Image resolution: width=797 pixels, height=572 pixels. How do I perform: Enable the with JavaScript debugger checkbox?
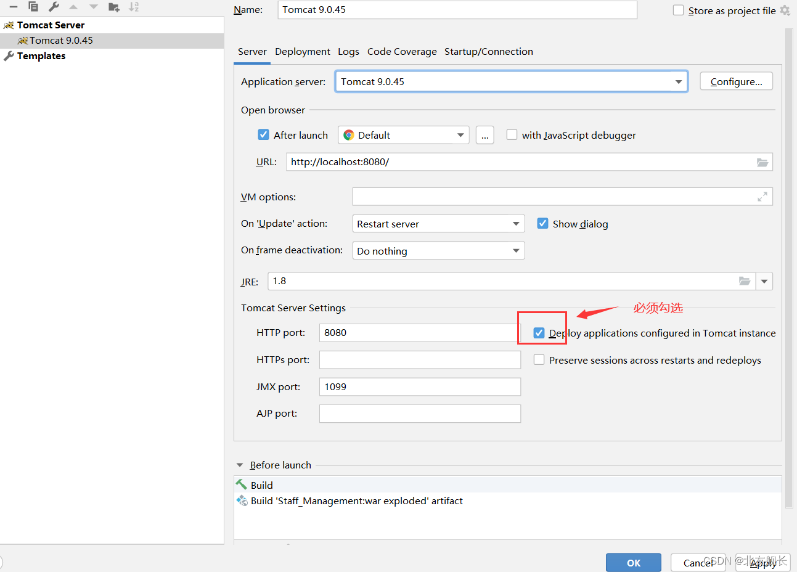[512, 135]
